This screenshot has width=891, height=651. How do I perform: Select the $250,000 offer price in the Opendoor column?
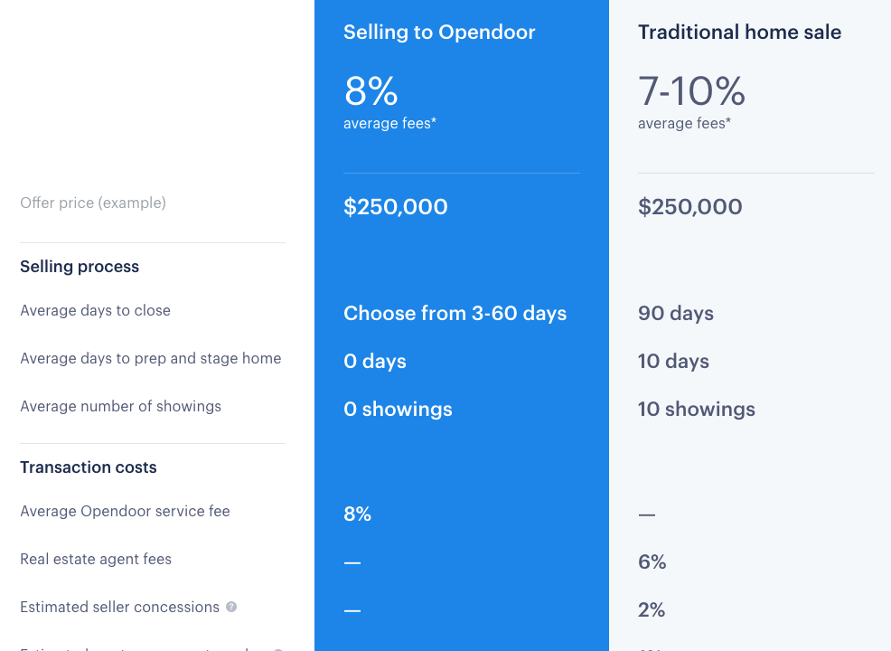point(396,206)
